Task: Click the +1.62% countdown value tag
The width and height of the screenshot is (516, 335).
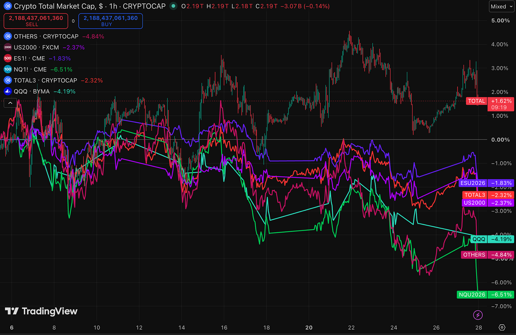Action: point(501,104)
